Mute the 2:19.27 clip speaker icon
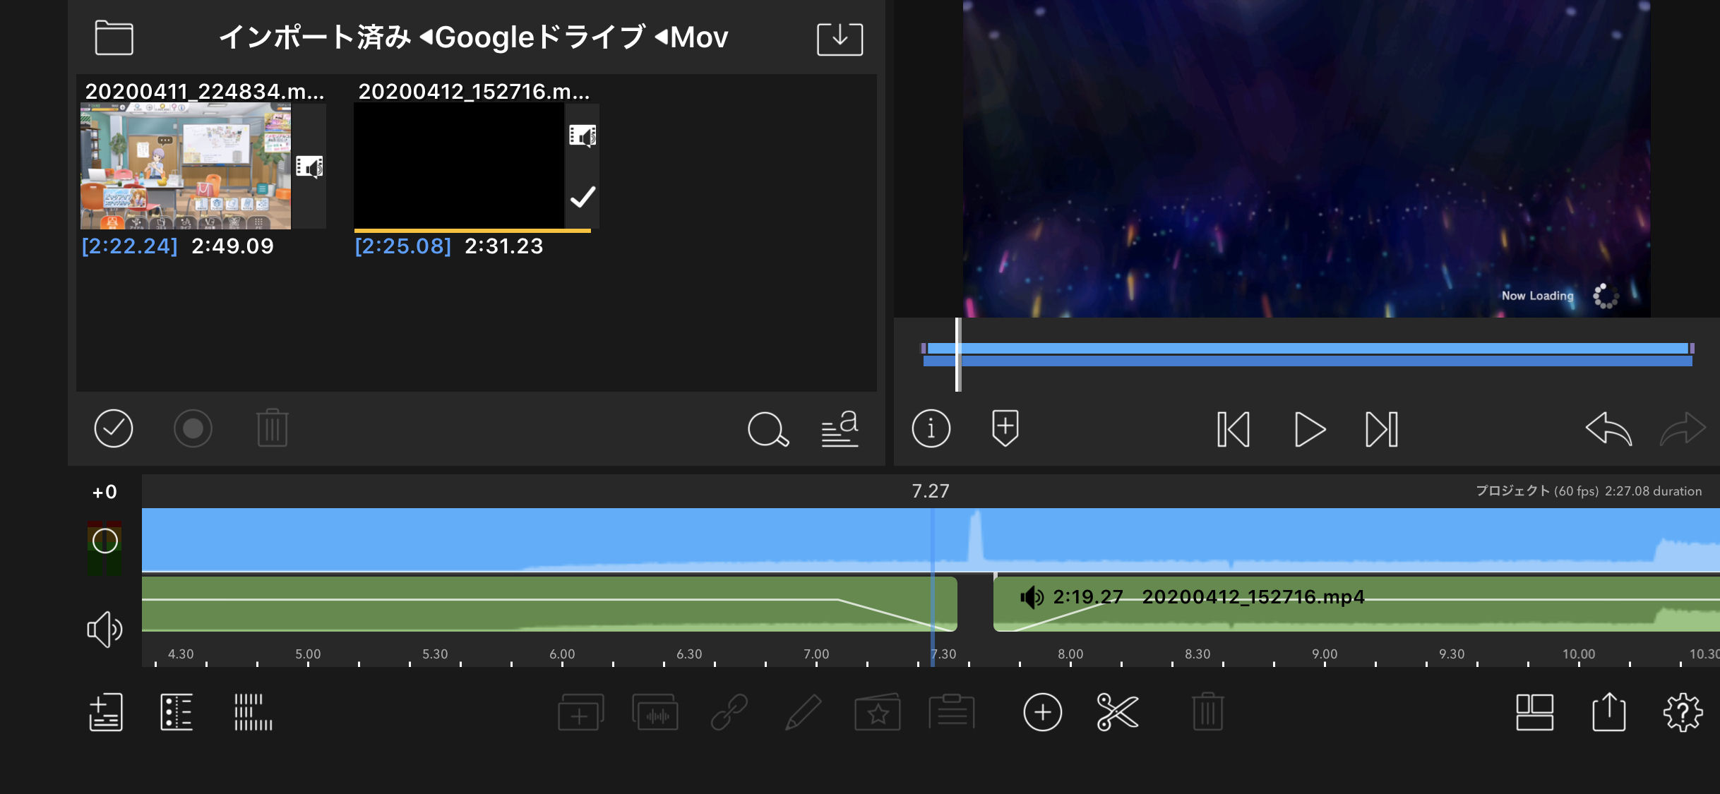The width and height of the screenshot is (1720, 794). (1032, 597)
